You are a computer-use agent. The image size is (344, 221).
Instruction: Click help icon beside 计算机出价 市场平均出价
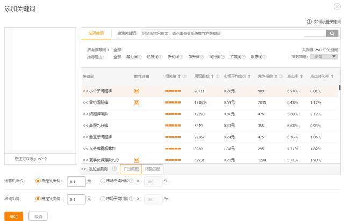[x=131, y=181]
